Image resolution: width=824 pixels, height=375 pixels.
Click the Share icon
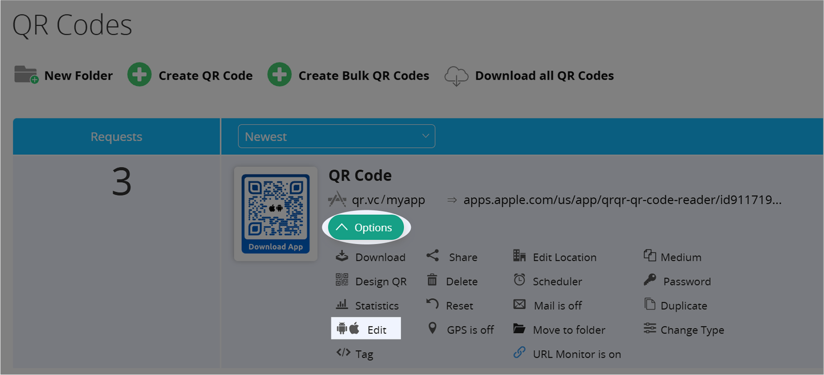pyautogui.click(x=433, y=255)
